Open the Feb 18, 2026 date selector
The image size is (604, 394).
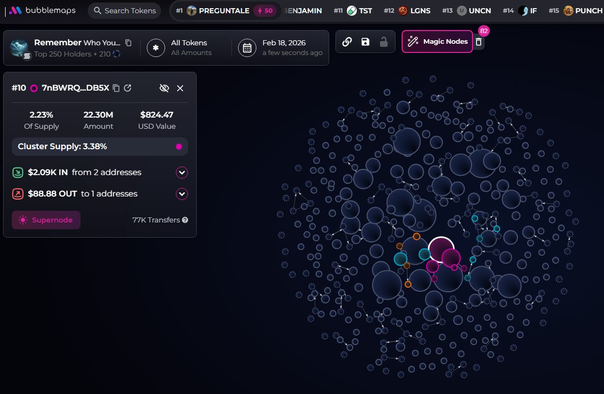(280, 48)
